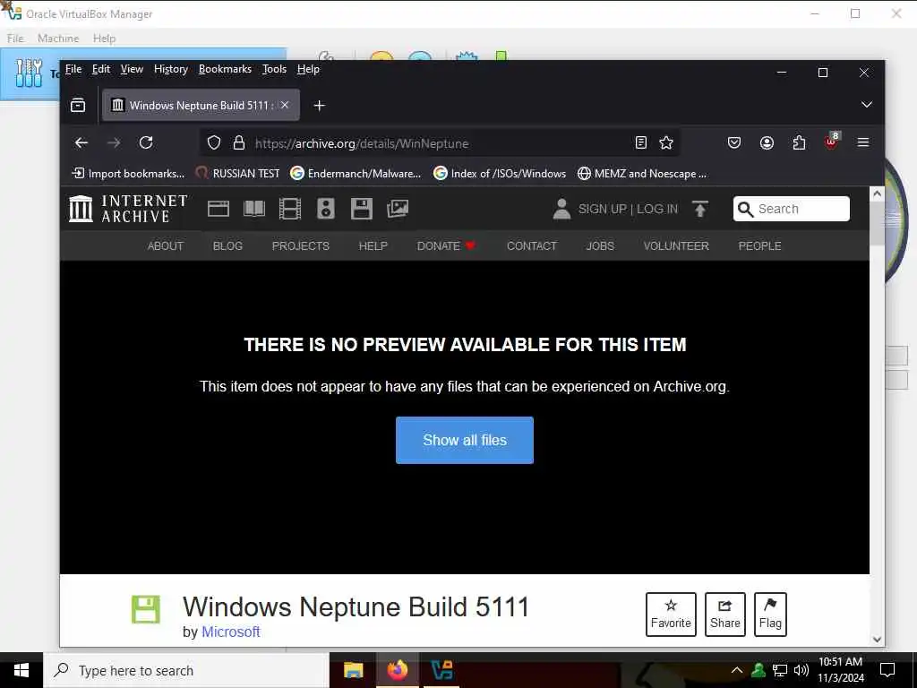Viewport: 917px width, 688px height.
Task: Reload the current archive.org page
Action: (x=146, y=142)
